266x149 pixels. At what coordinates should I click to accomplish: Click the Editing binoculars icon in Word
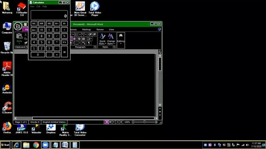click(121, 35)
